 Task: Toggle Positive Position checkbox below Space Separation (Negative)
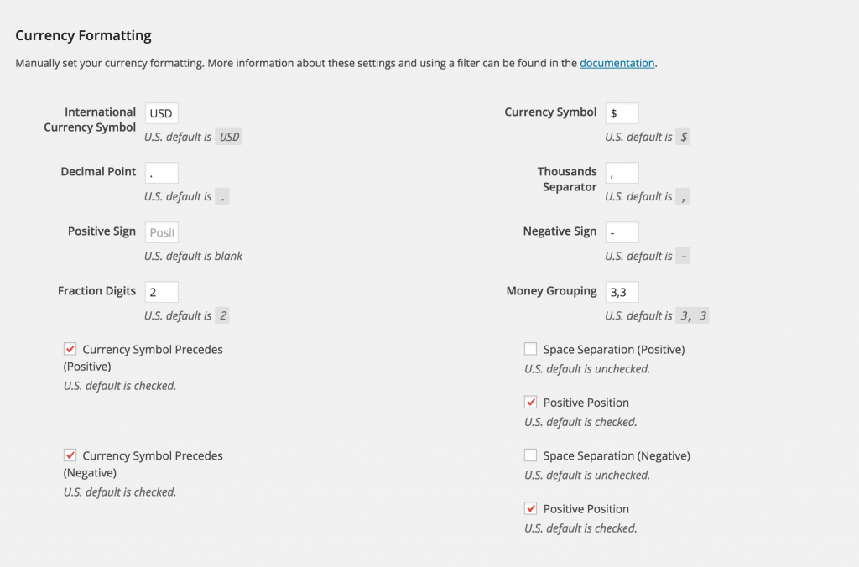point(530,509)
